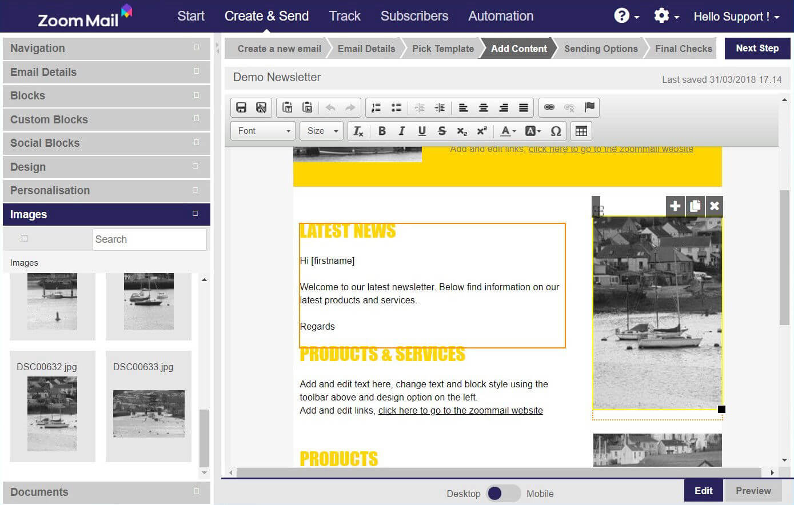Image resolution: width=794 pixels, height=505 pixels.
Task: Click the Next Step button
Action: (757, 49)
